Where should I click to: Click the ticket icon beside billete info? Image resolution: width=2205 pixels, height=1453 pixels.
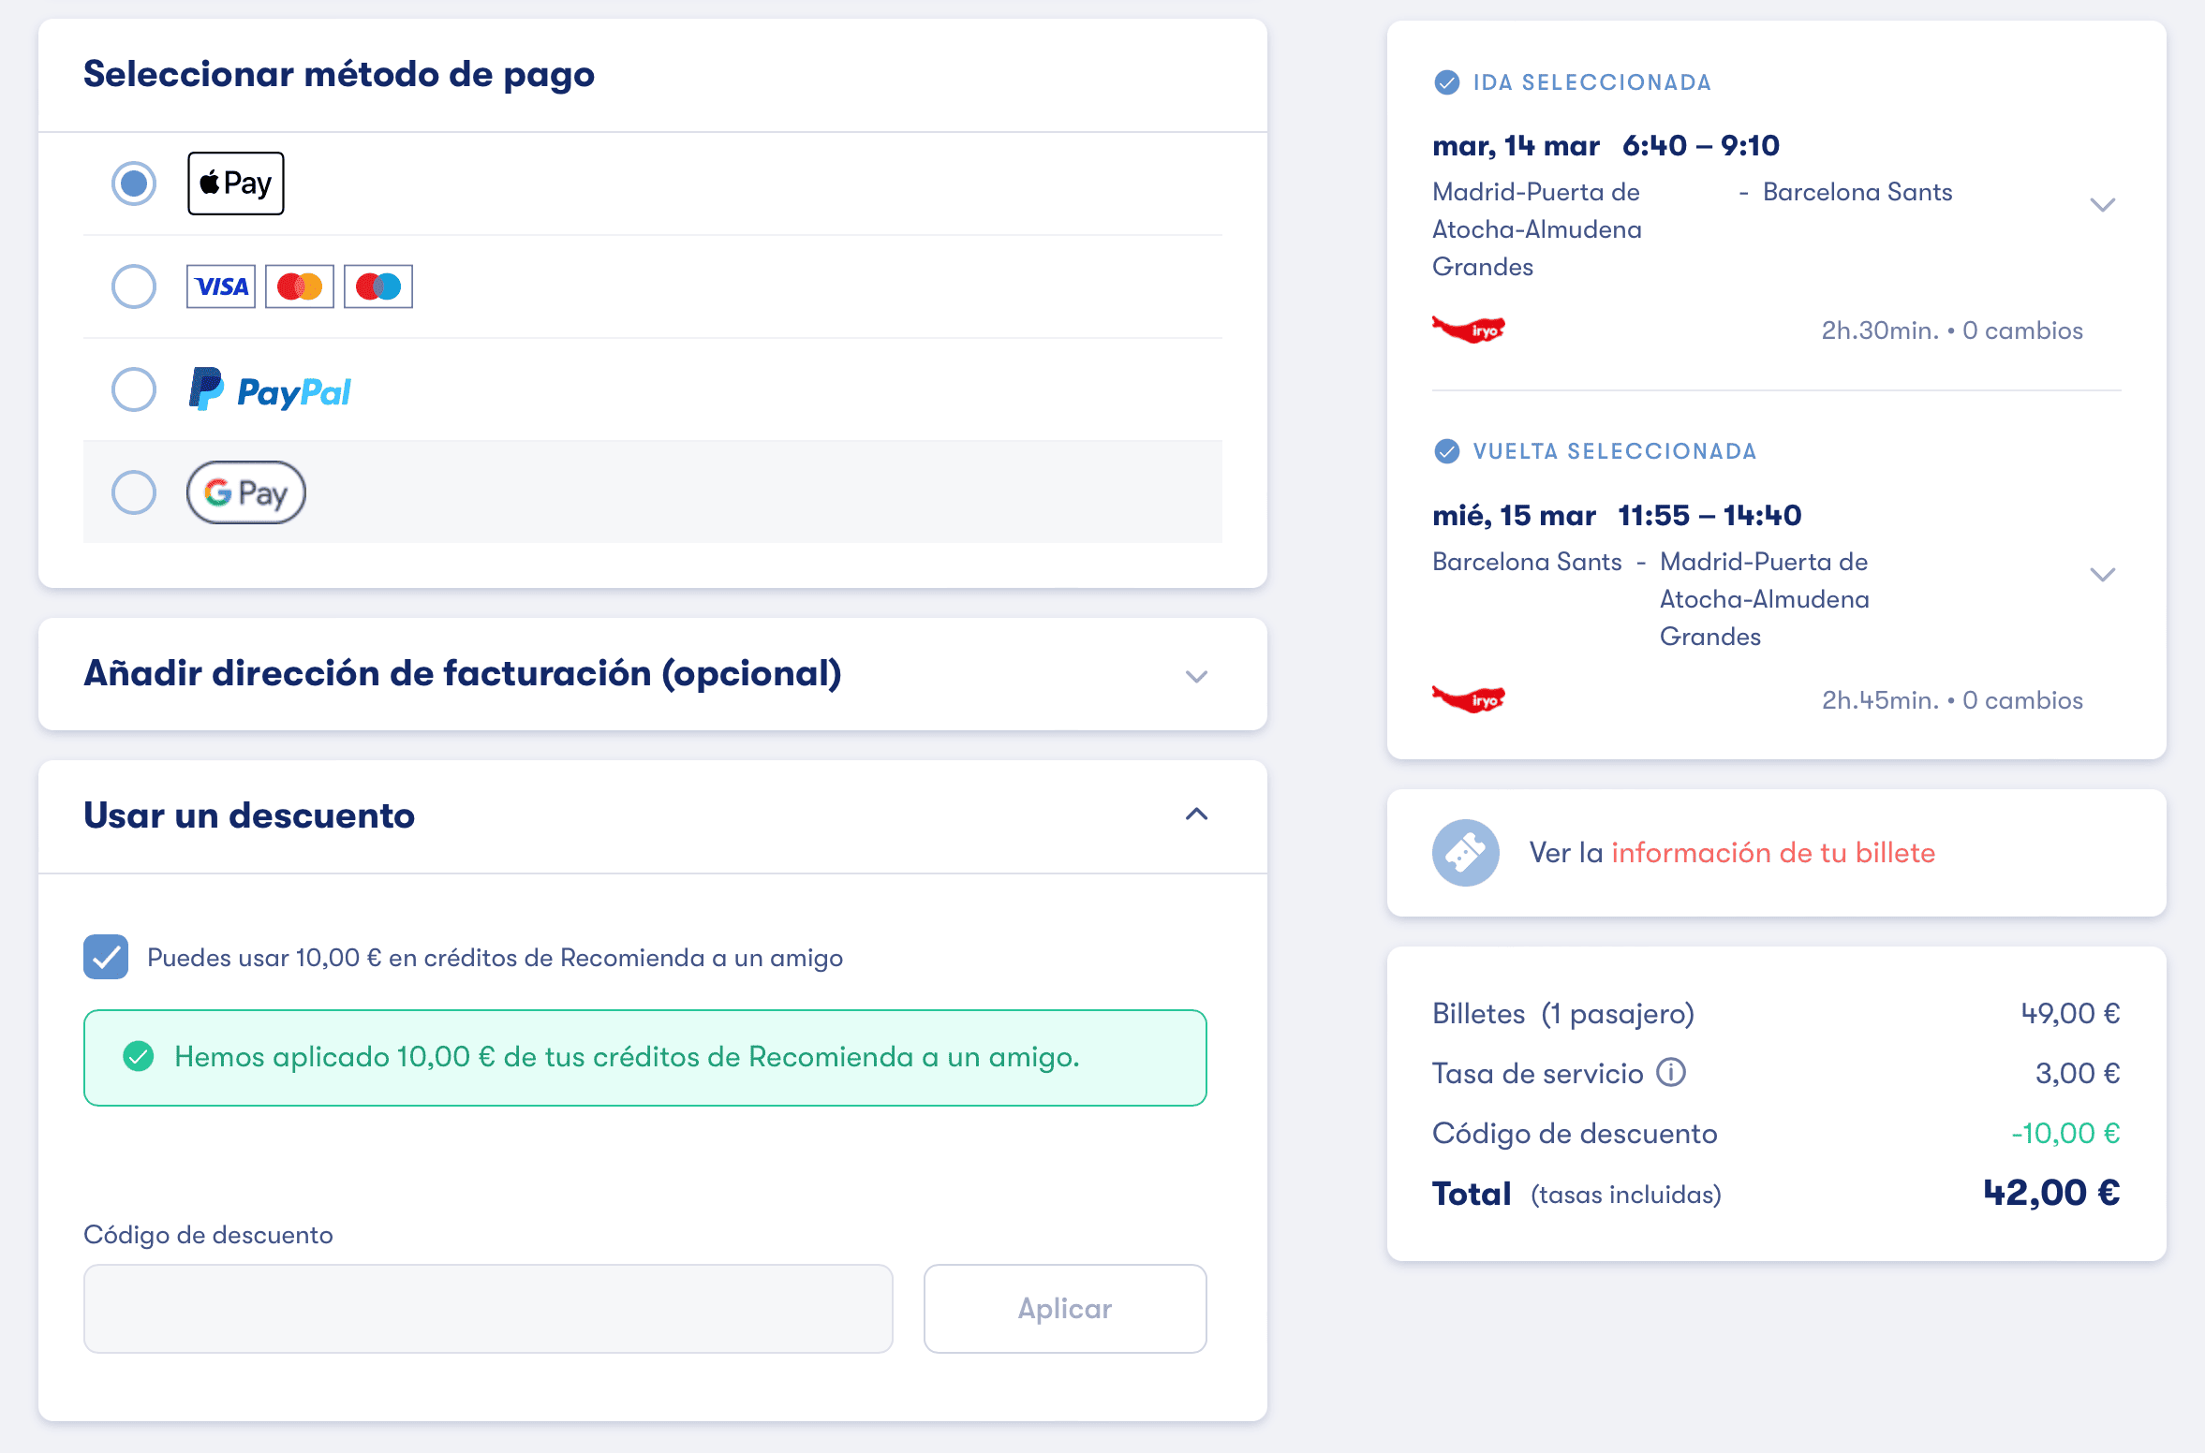[x=1466, y=853]
